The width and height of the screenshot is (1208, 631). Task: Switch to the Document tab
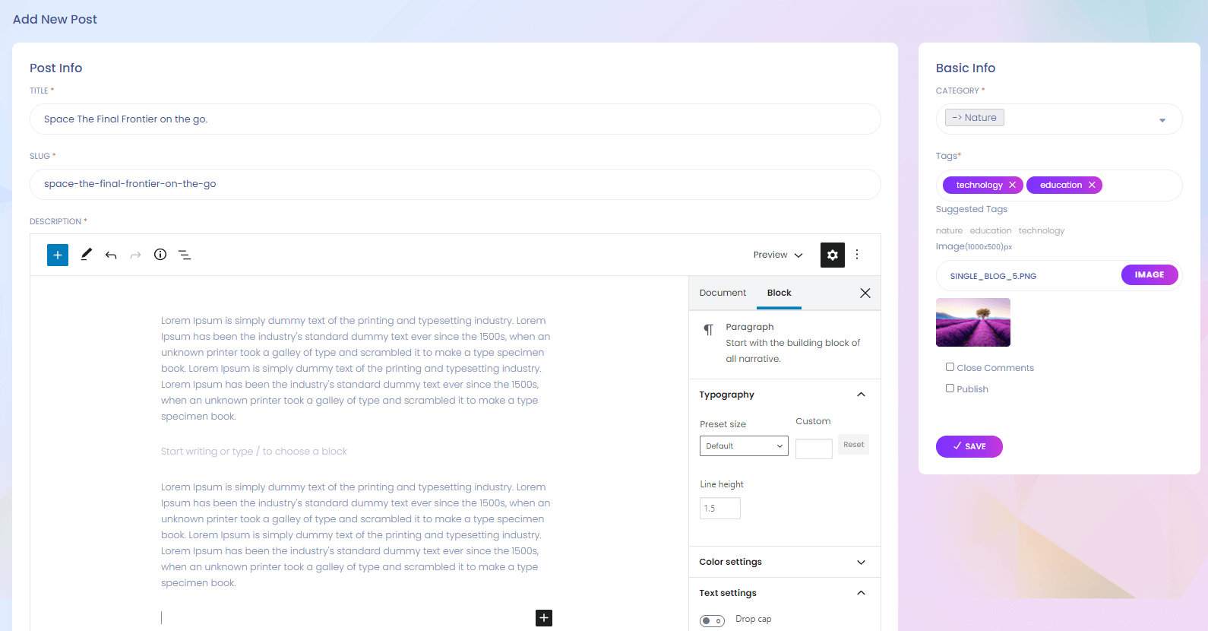click(723, 293)
